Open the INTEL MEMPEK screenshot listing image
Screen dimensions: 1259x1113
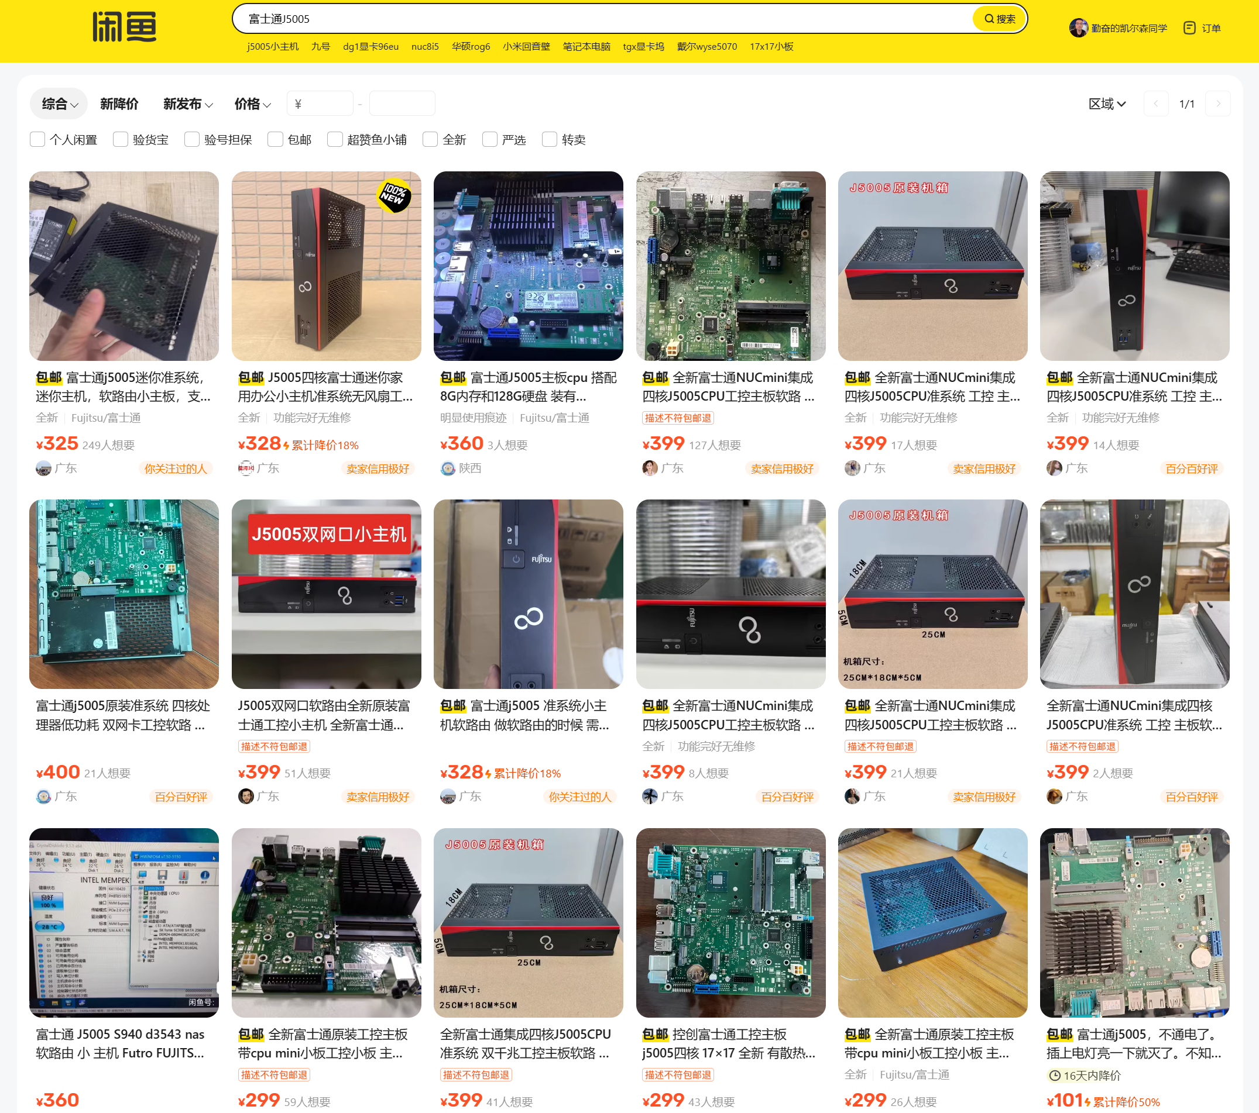124,923
